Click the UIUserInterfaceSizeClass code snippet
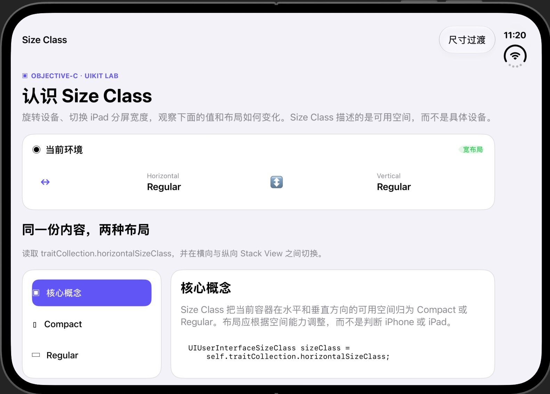550x394 pixels. click(x=289, y=352)
